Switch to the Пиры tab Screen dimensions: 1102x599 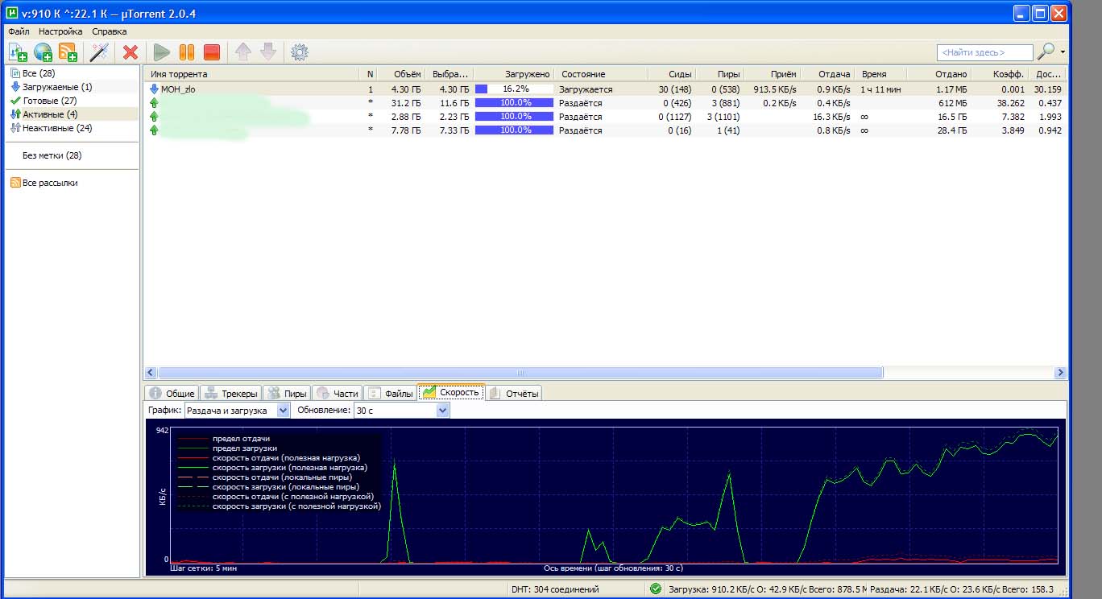(287, 393)
